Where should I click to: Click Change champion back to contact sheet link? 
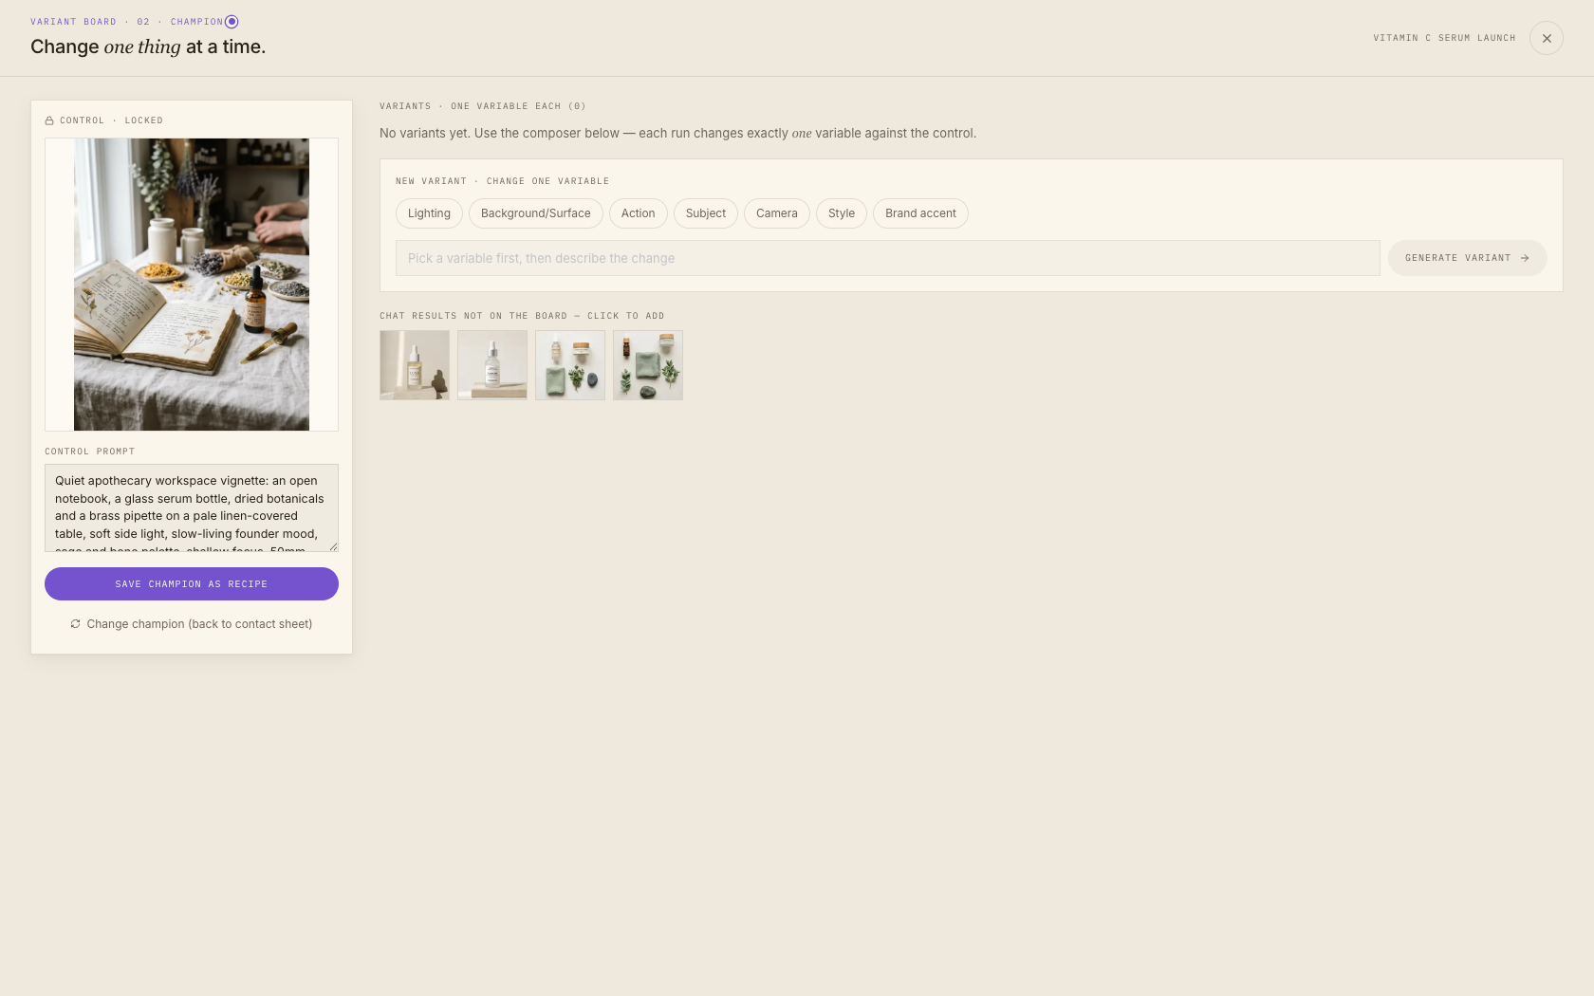tap(192, 624)
